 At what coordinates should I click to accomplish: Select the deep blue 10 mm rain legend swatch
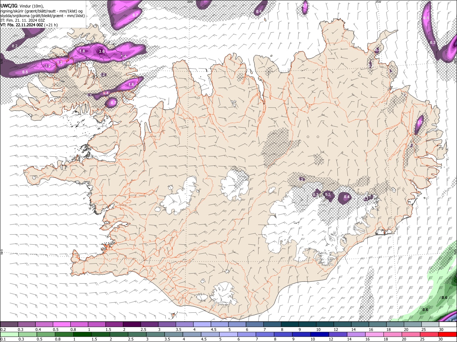coord(319,335)
